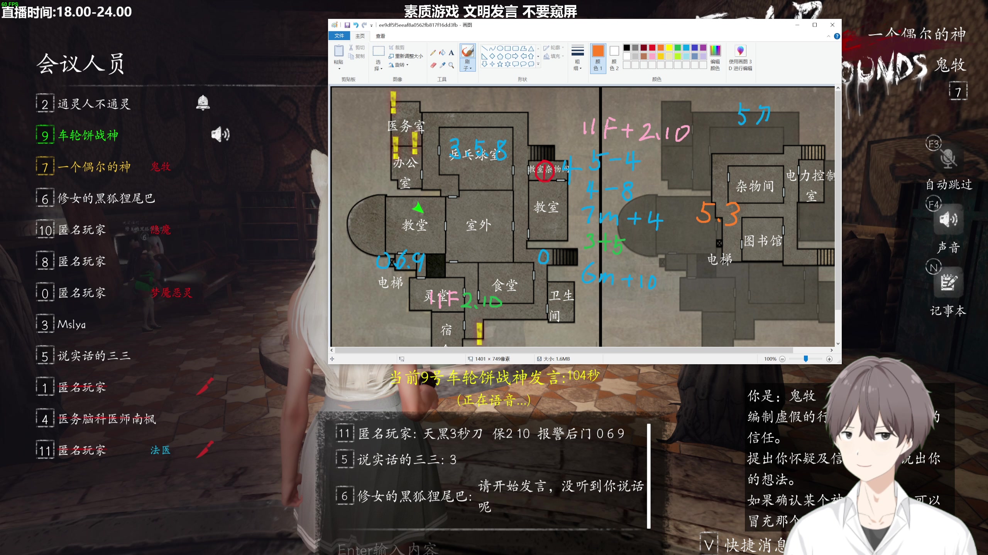The width and height of the screenshot is (988, 555).
Task: Click the zoom slider handle in Paint status bar
Action: 806,359
